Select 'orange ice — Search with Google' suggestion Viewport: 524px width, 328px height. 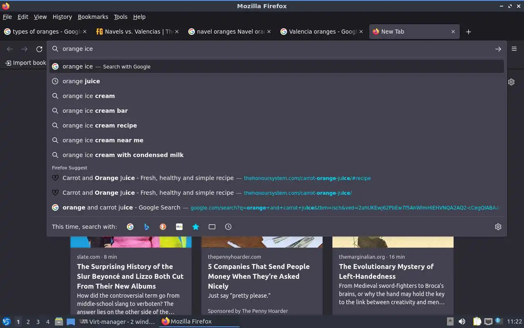276,66
